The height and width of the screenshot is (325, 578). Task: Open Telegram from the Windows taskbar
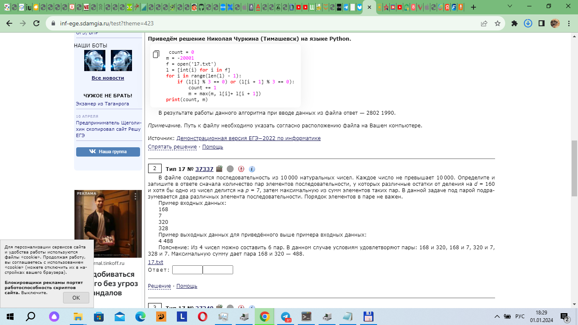[286, 317]
